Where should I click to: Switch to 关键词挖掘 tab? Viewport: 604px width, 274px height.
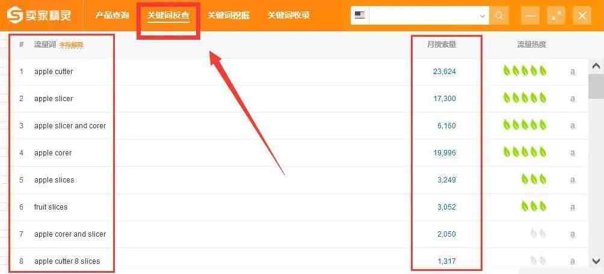pos(229,16)
